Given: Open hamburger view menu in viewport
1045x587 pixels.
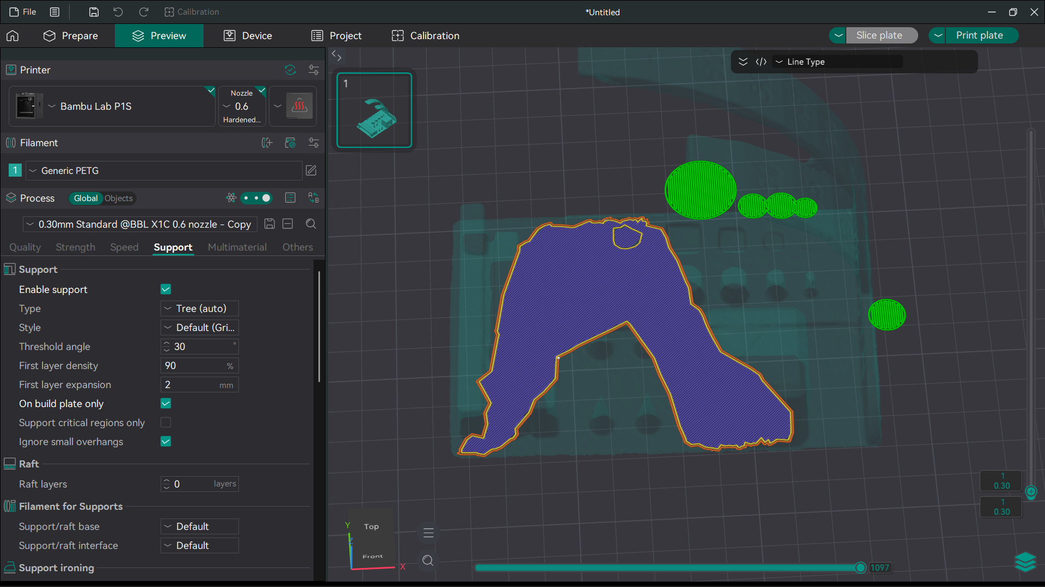Looking at the screenshot, I should [x=428, y=533].
